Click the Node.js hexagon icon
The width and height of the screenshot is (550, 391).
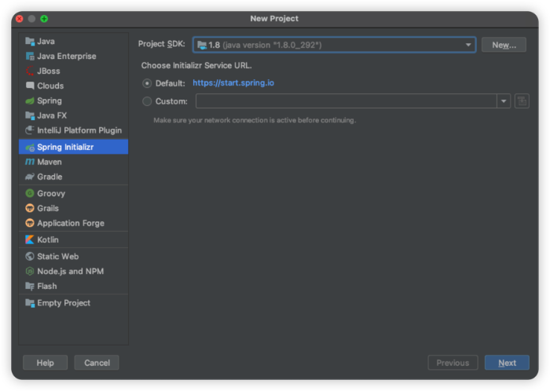[30, 271]
